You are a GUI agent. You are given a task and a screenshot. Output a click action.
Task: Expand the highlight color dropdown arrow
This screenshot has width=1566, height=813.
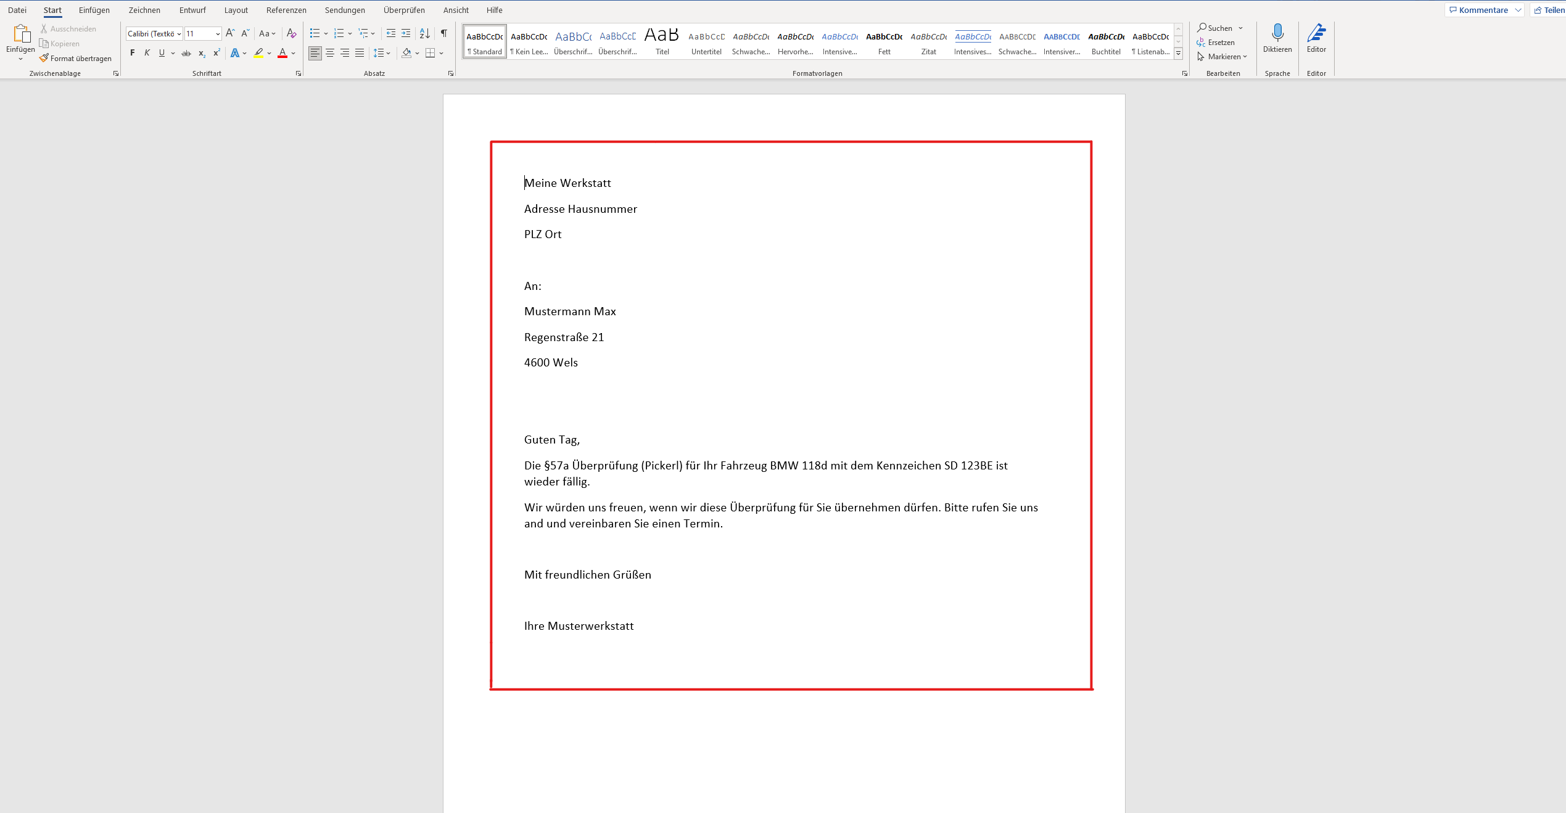270,54
